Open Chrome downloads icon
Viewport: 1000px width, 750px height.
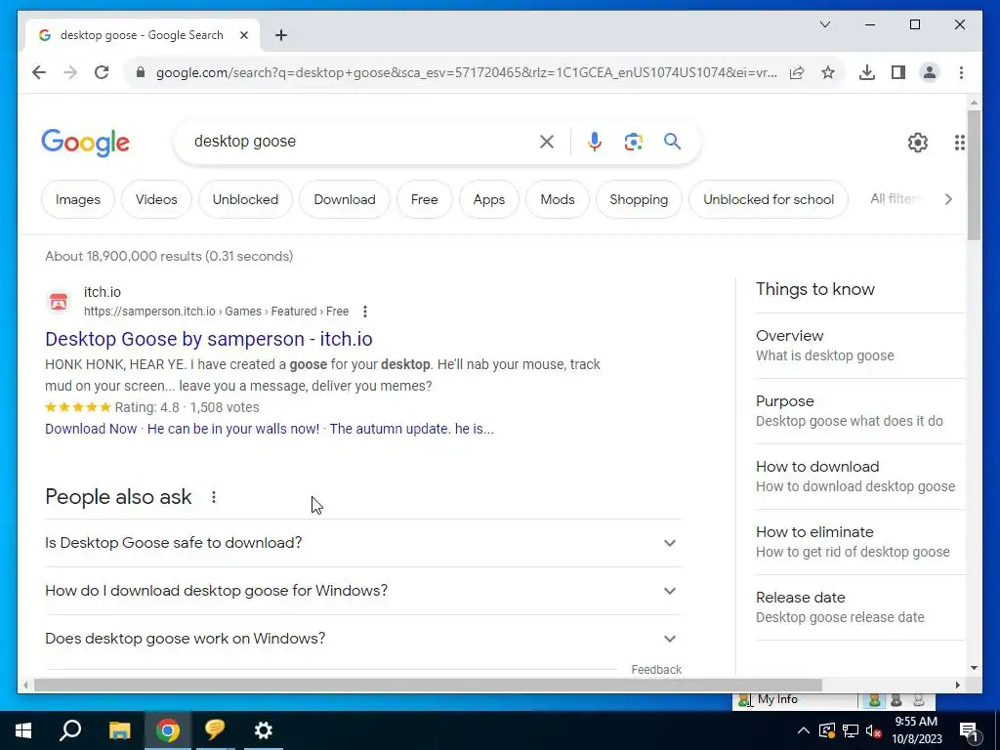coord(867,72)
